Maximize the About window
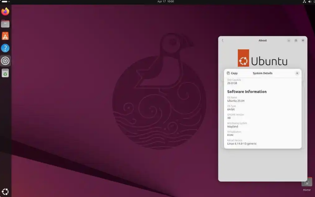This screenshot has width=315, height=197. click(x=296, y=41)
